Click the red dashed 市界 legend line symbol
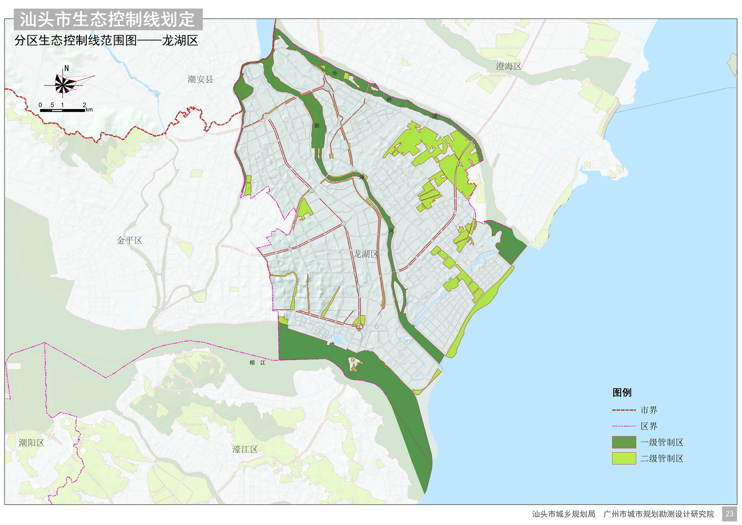The image size is (742, 525). tap(624, 410)
